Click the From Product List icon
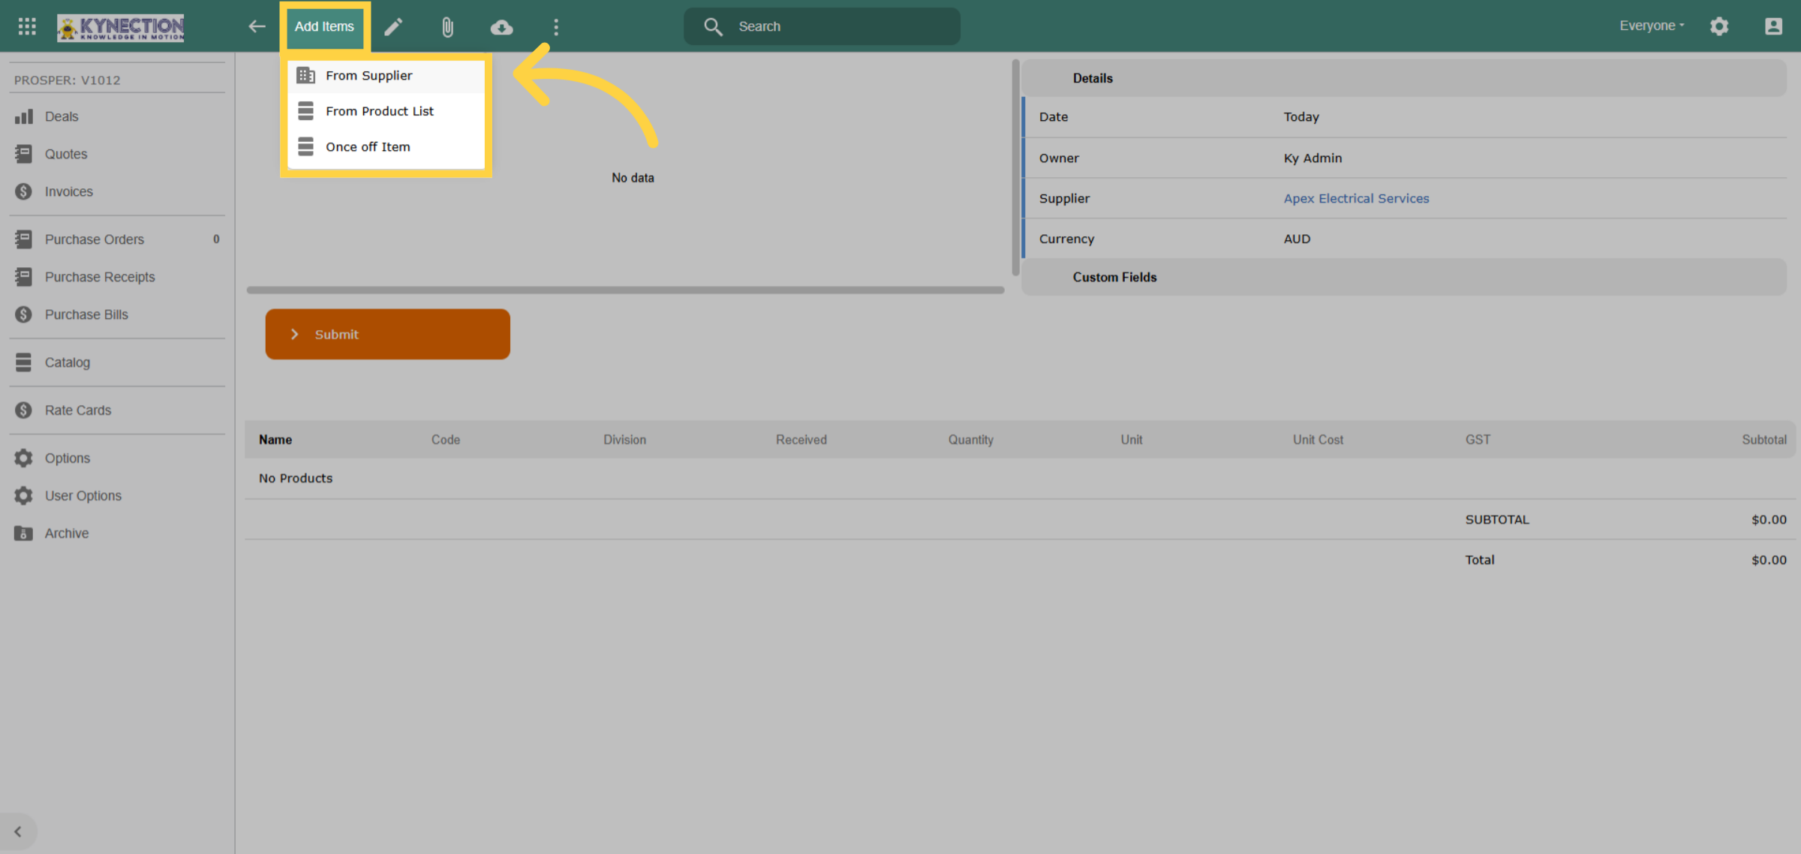The width and height of the screenshot is (1801, 854). tap(305, 111)
